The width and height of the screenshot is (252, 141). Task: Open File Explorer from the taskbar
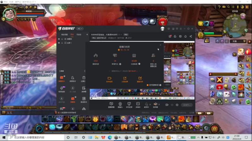tap(97, 137)
